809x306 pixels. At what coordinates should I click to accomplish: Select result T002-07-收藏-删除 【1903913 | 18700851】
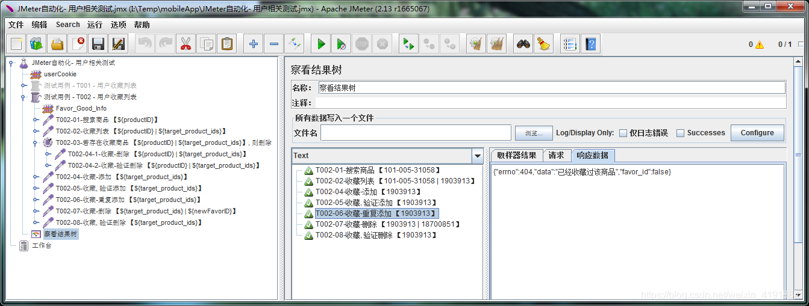click(389, 224)
